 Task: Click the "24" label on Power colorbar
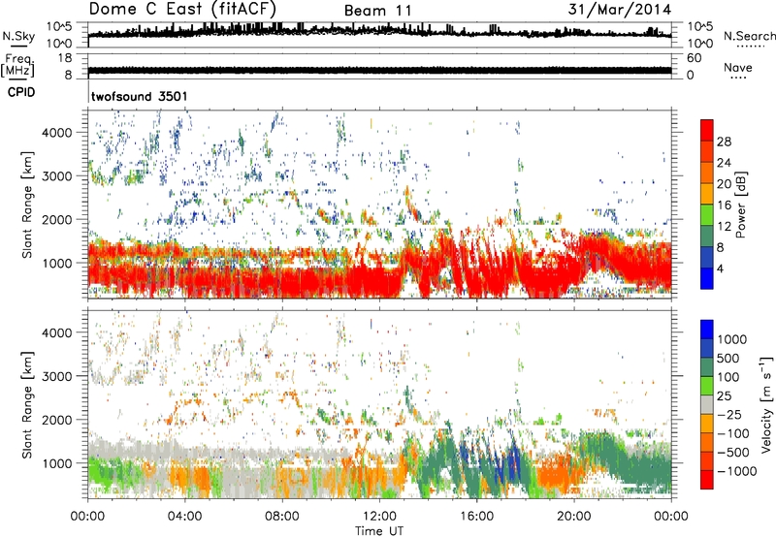[x=724, y=163]
